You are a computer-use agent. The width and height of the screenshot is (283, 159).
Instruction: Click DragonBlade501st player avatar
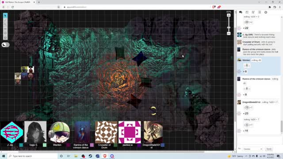153,132
